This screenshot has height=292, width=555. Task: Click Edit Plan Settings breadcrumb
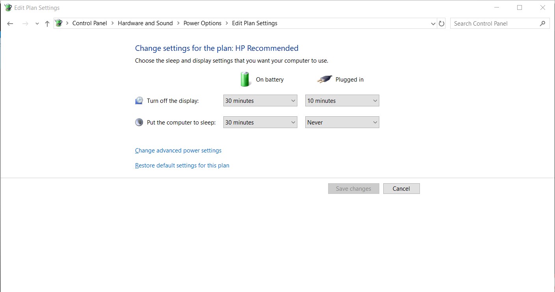pyautogui.click(x=254, y=23)
